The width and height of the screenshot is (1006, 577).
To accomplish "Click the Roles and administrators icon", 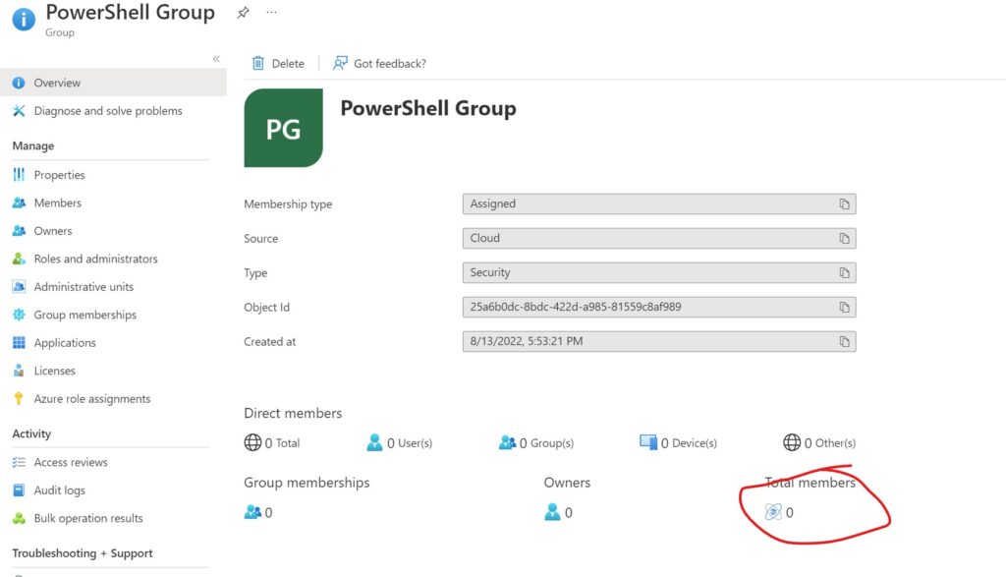I will click(19, 259).
